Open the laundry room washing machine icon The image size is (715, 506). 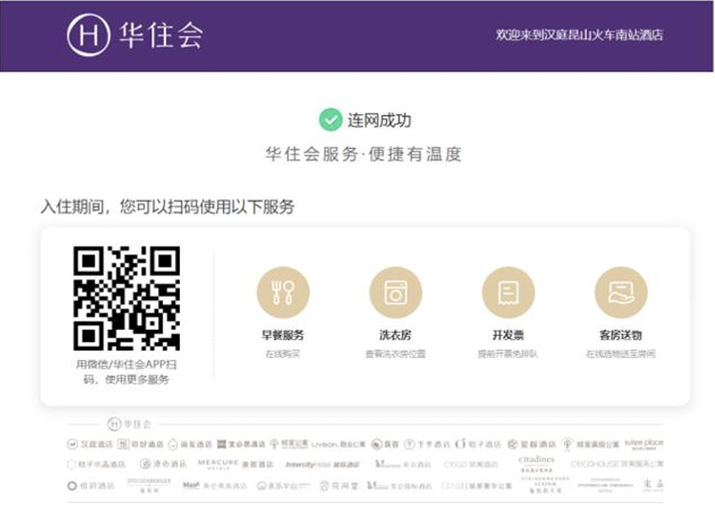point(395,293)
